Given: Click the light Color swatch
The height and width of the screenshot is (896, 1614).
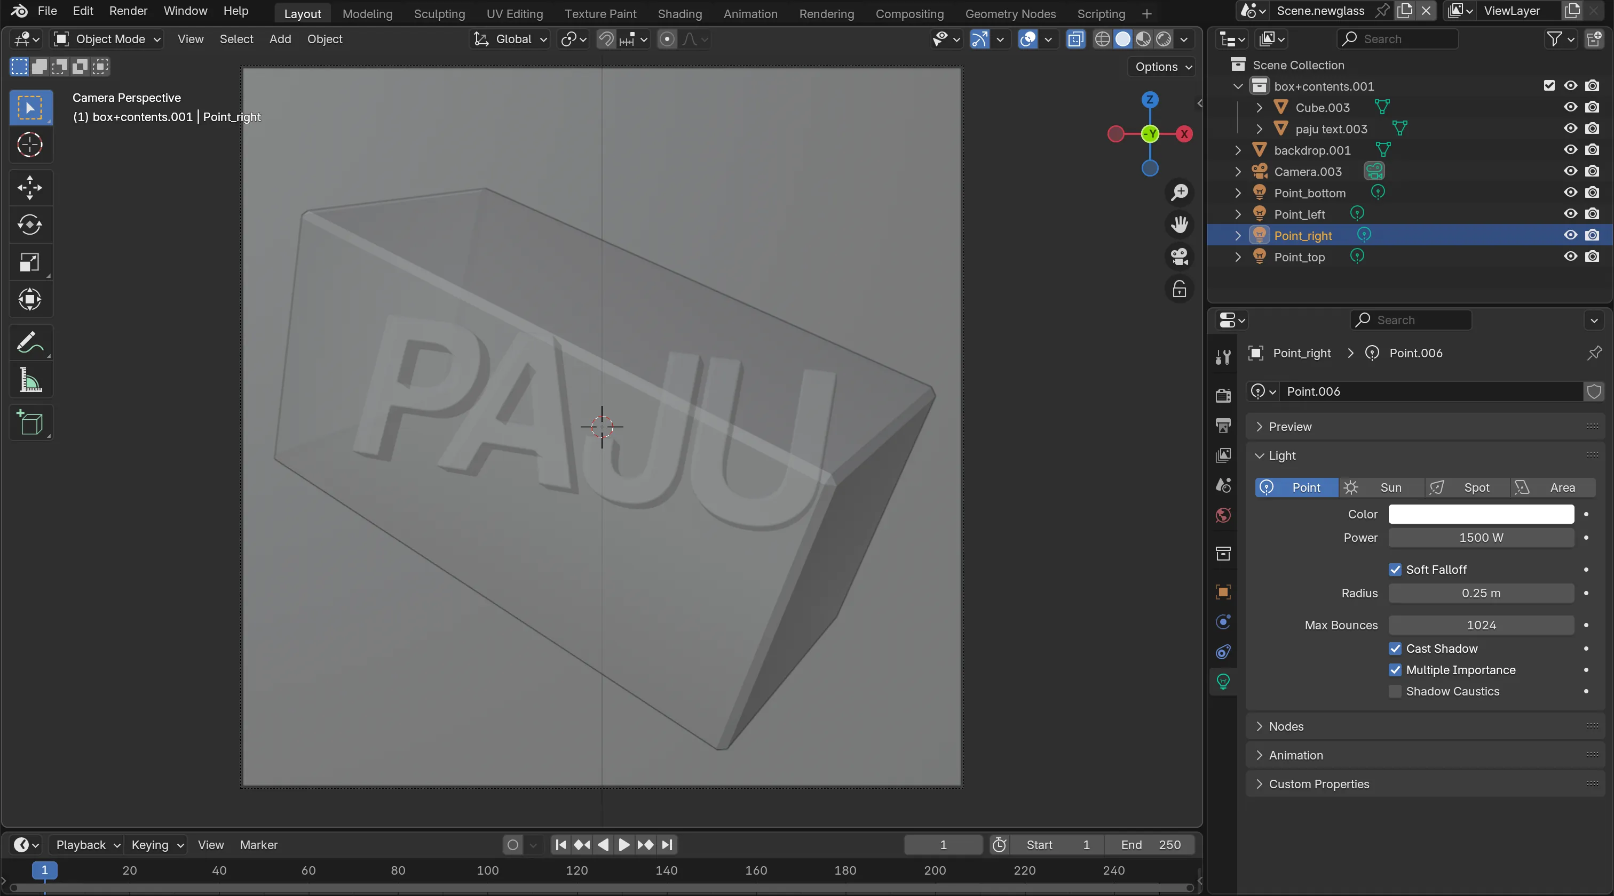Looking at the screenshot, I should click(1481, 514).
